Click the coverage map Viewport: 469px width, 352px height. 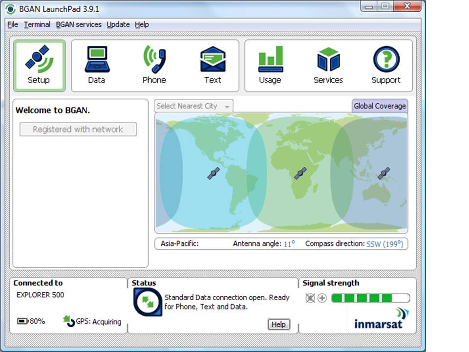[281, 173]
